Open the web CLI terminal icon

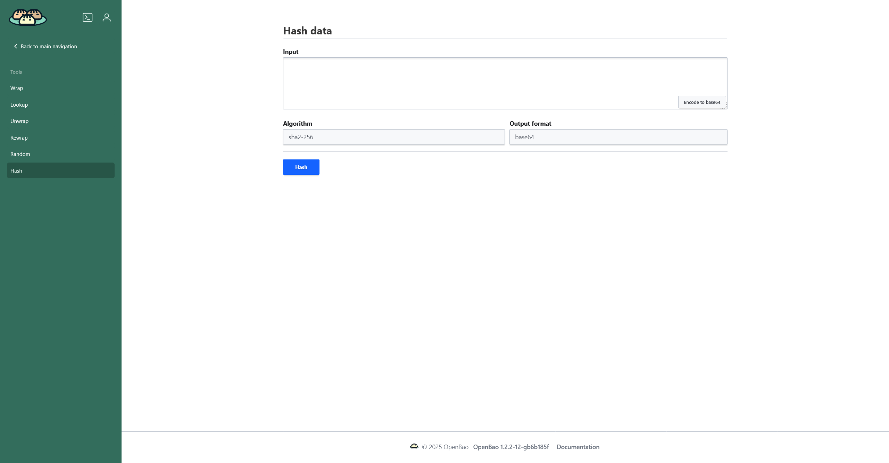[88, 17]
